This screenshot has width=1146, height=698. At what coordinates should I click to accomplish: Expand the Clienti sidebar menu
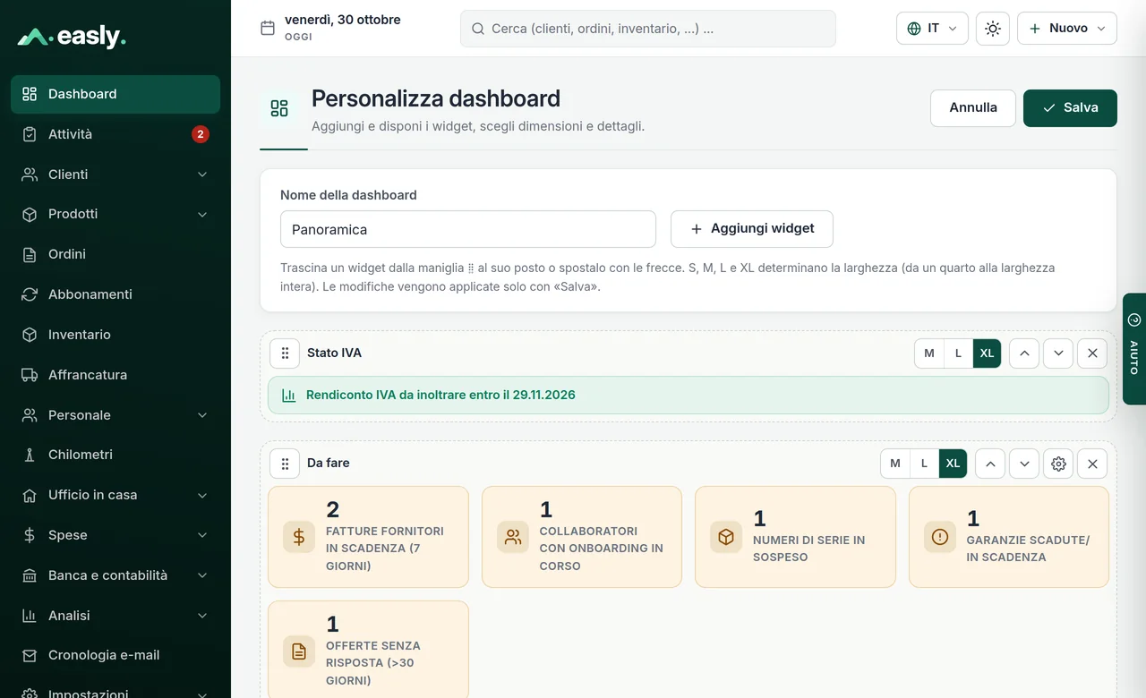202,174
